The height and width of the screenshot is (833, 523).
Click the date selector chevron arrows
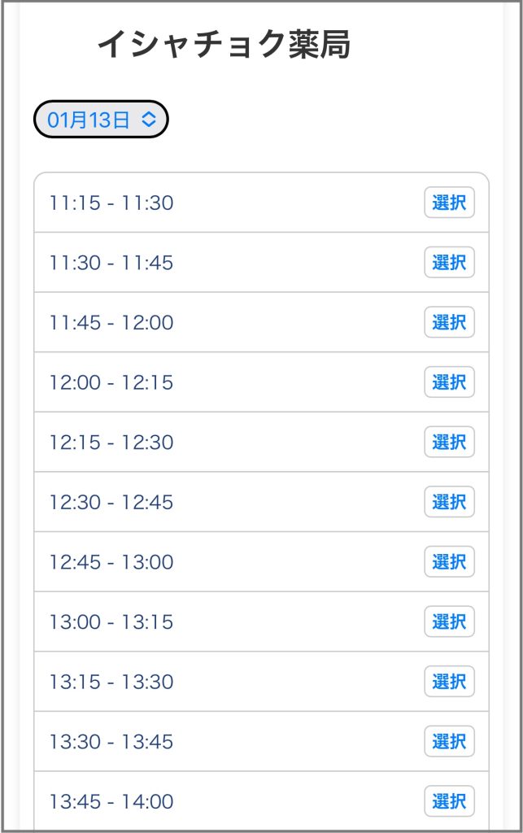coord(149,120)
